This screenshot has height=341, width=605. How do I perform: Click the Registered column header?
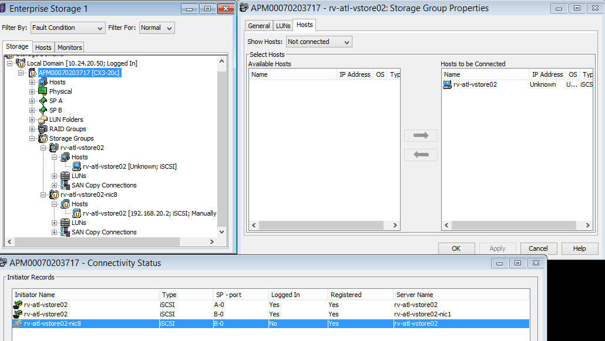point(361,295)
